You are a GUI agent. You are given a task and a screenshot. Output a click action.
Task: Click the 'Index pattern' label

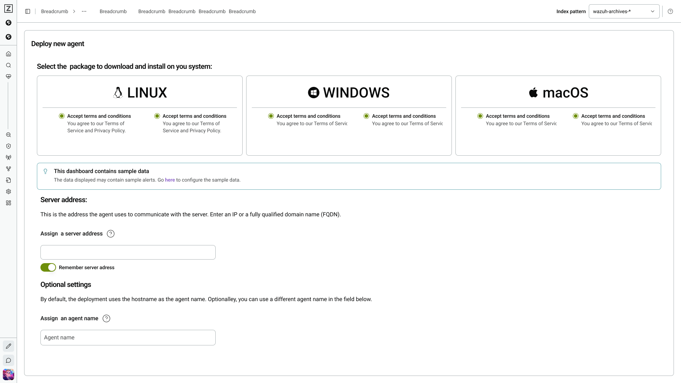pyautogui.click(x=571, y=11)
